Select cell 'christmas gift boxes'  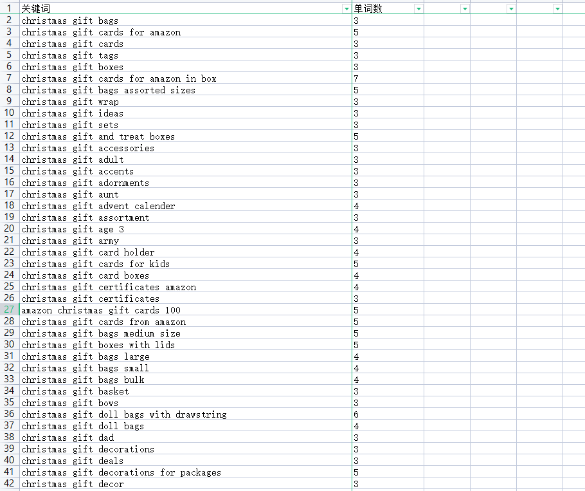coord(185,66)
